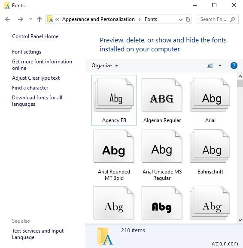Open Control Panel Home
The height and width of the screenshot is (248, 243).
tap(35, 36)
